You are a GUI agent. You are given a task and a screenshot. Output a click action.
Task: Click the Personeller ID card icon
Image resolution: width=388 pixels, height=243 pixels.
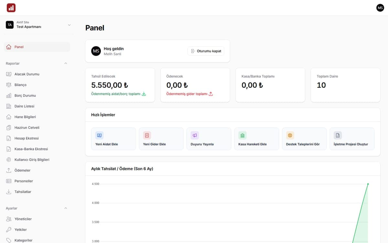tap(9, 181)
